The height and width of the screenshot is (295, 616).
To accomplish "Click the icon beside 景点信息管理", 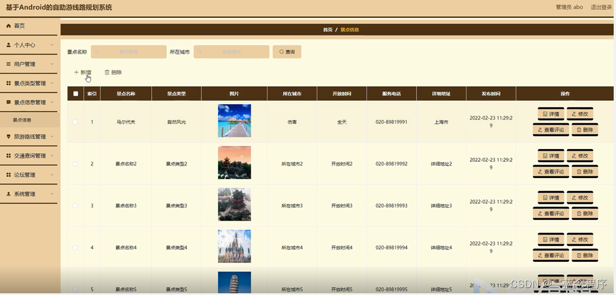I will tap(9, 102).
